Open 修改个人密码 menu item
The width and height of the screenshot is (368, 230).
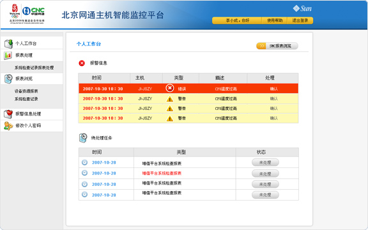click(28, 126)
